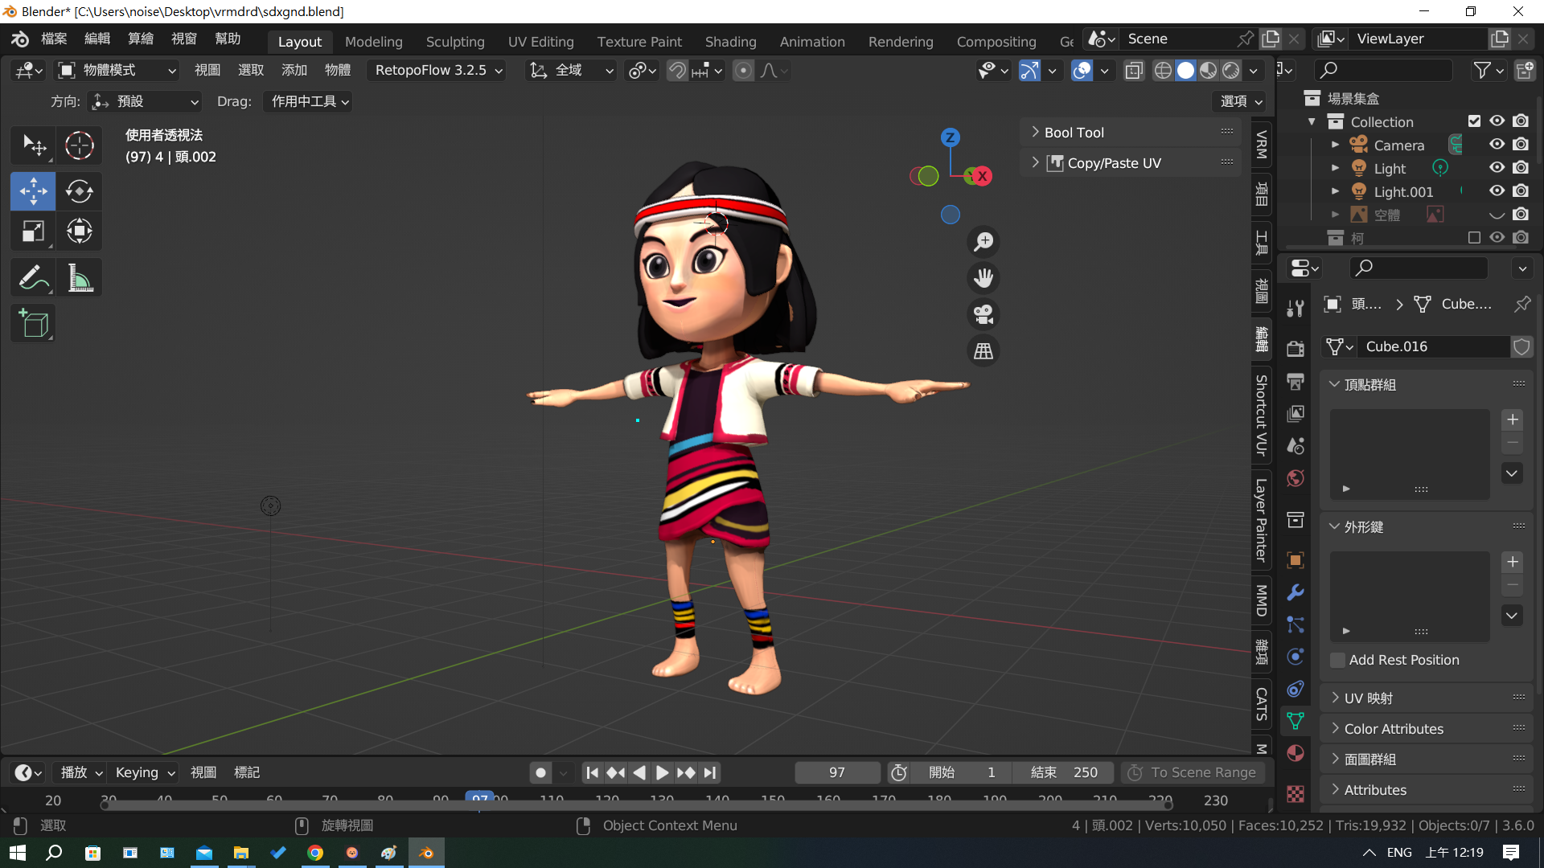Image resolution: width=1544 pixels, height=868 pixels.
Task: Enable the Add Rest Position checkbox
Action: pyautogui.click(x=1338, y=660)
